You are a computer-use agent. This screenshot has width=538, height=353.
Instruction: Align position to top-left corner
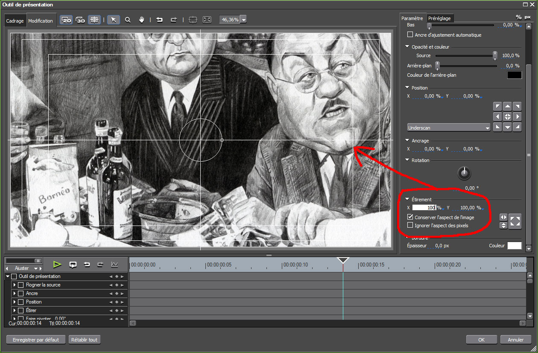[497, 106]
